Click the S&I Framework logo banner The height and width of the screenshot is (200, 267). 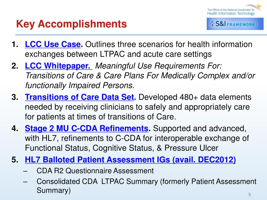[x=235, y=24]
